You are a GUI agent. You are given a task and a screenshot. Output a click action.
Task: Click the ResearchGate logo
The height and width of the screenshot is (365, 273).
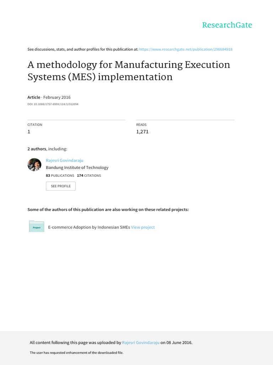tap(227, 25)
